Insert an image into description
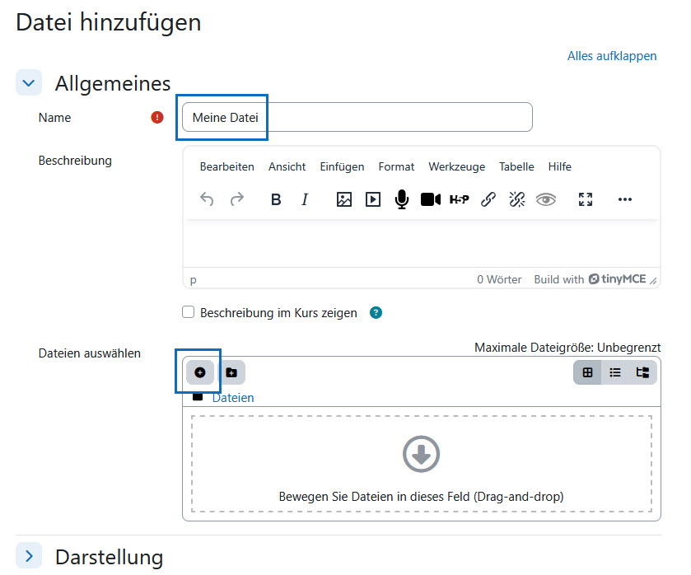Viewport: 691px width, 575px height. 344,199
